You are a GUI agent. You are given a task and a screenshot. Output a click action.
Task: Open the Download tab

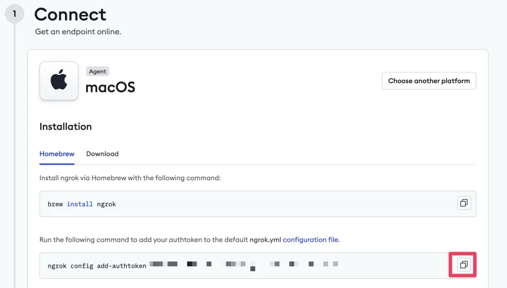pyautogui.click(x=102, y=154)
